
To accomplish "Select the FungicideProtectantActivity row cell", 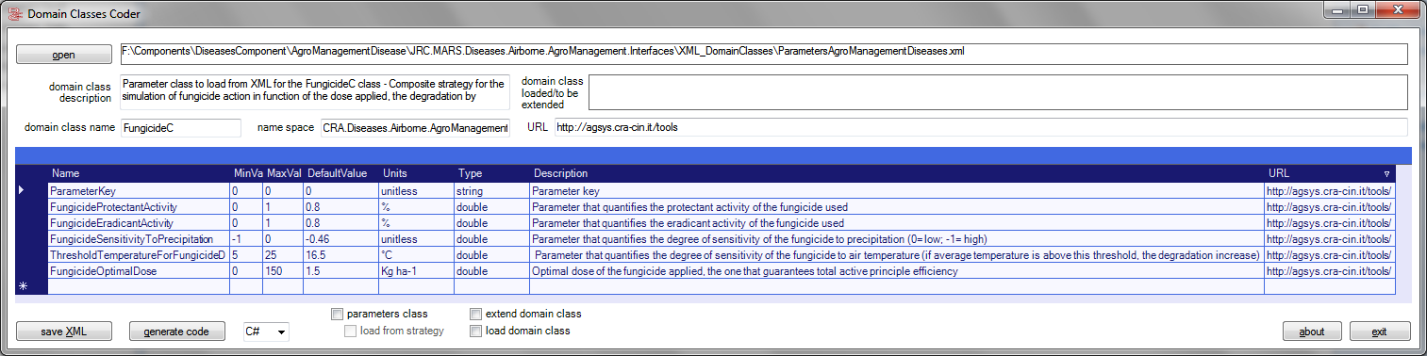I will point(139,206).
